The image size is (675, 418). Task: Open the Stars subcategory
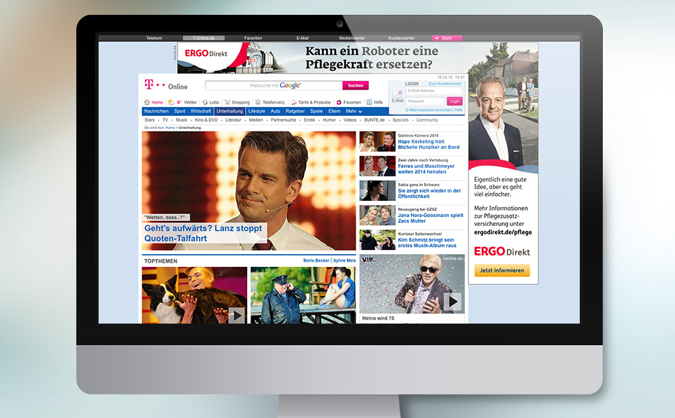[x=149, y=120]
